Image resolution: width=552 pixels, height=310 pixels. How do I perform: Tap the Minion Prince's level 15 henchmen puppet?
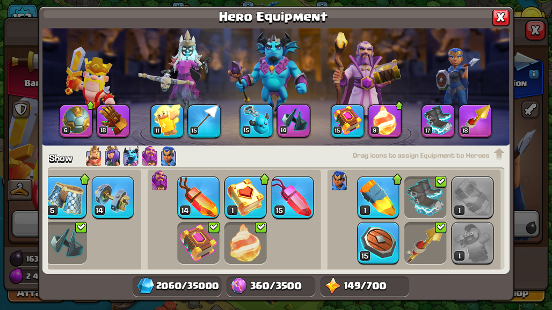pos(256,121)
